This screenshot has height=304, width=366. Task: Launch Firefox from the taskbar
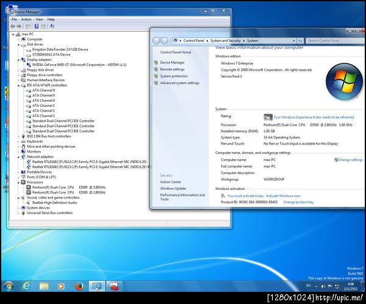click(x=79, y=286)
